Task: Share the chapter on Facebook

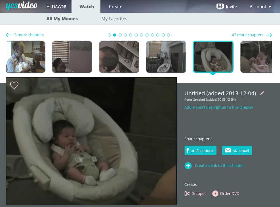Action: [x=200, y=150]
